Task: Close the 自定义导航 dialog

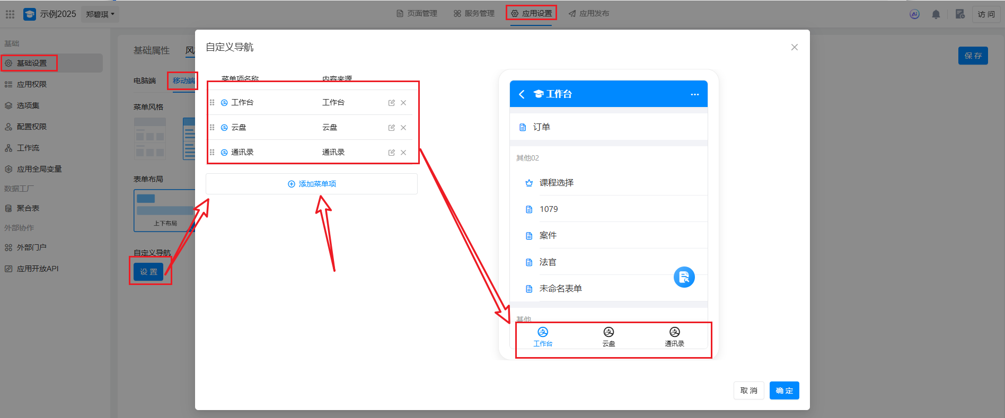Action: pos(794,47)
